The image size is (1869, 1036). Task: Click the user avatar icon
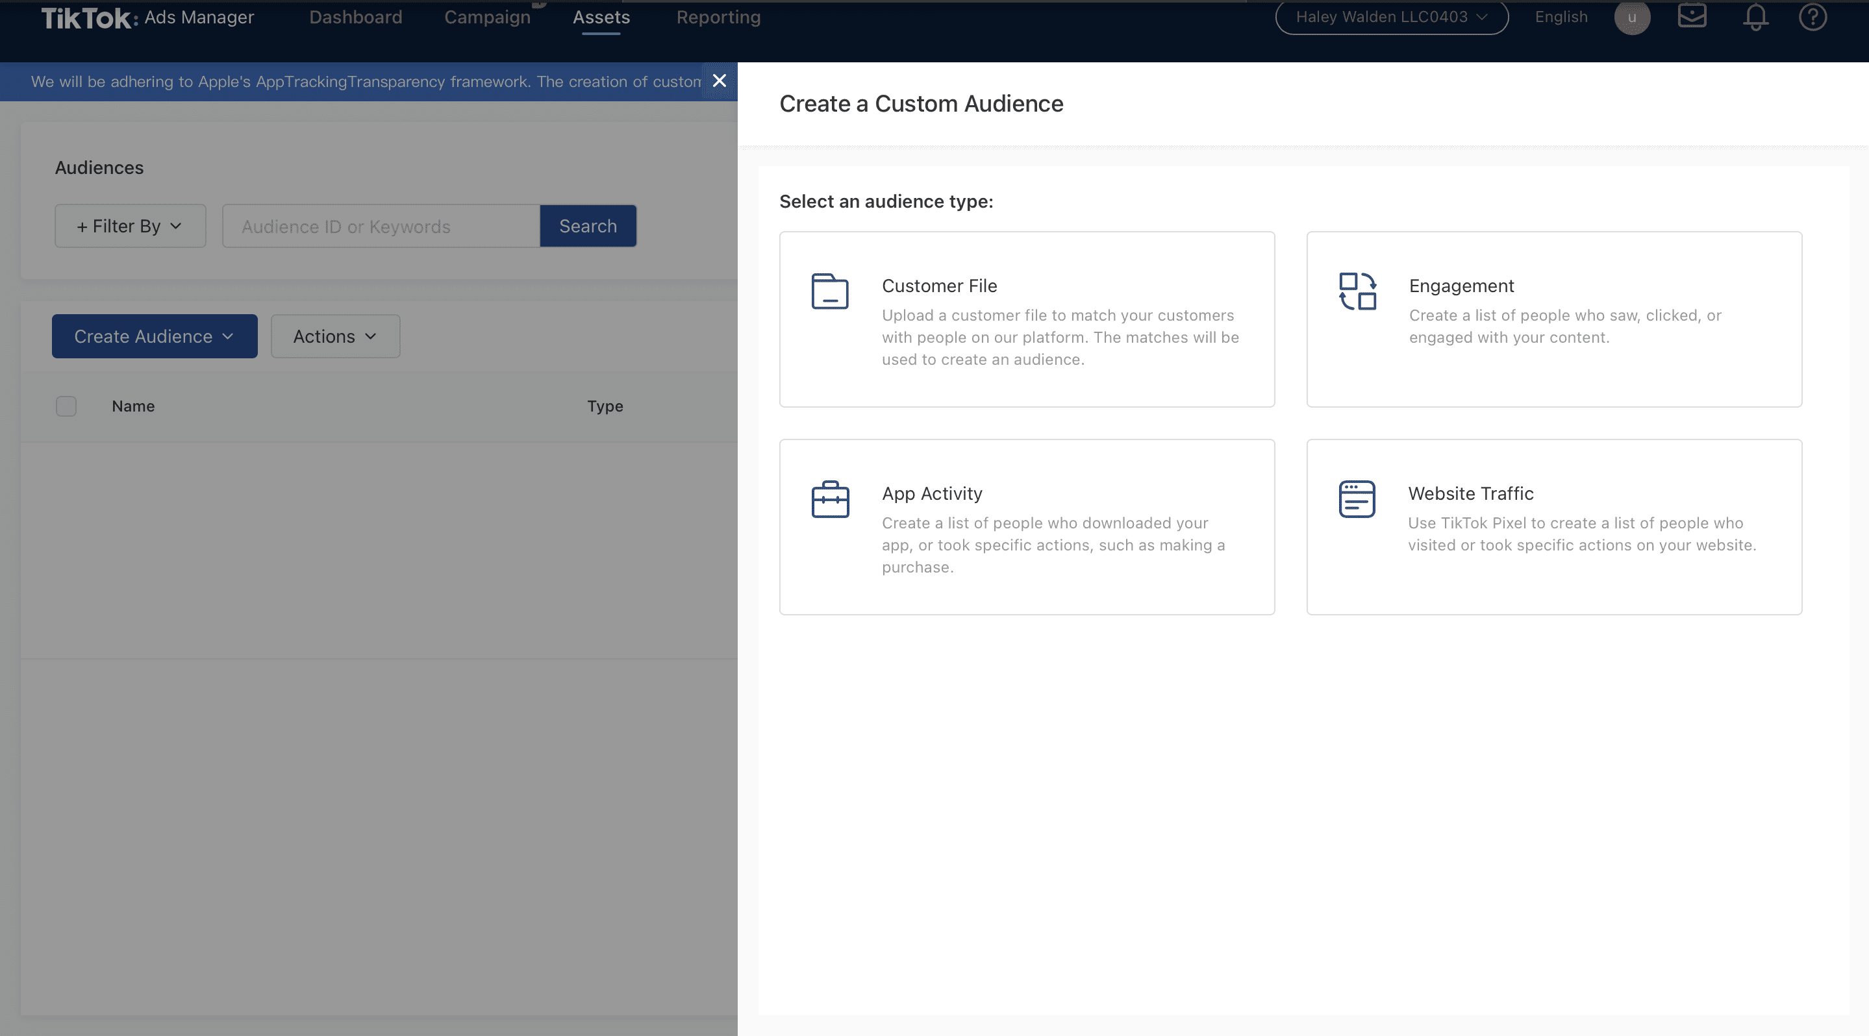1632,17
